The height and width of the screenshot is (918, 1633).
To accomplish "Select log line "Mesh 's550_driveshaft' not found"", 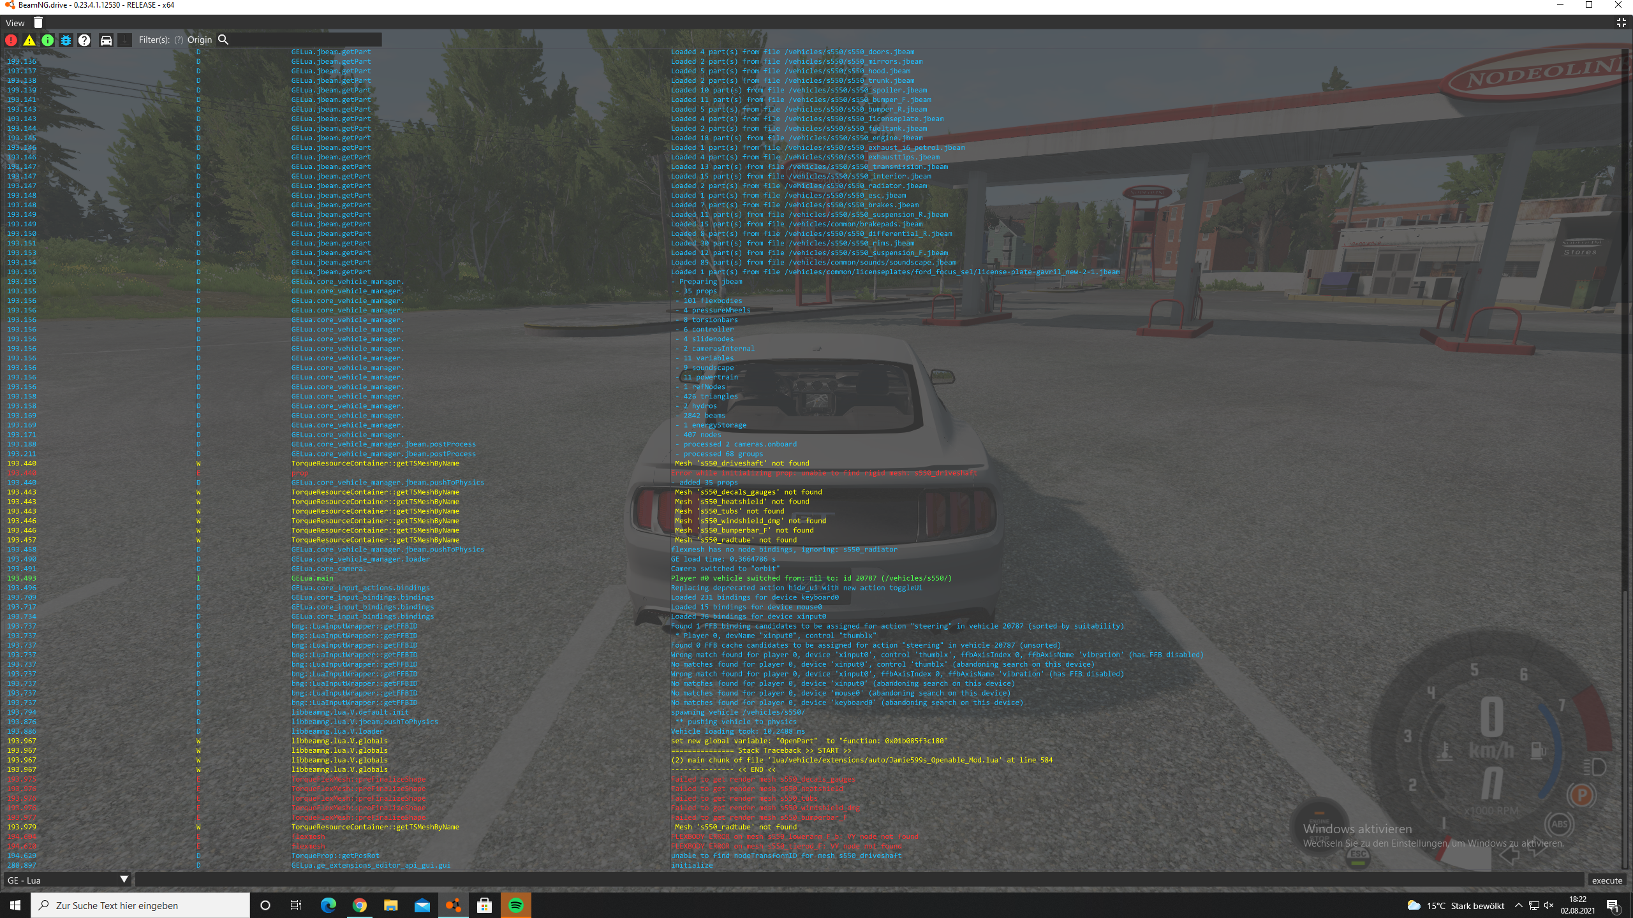I will 742,463.
